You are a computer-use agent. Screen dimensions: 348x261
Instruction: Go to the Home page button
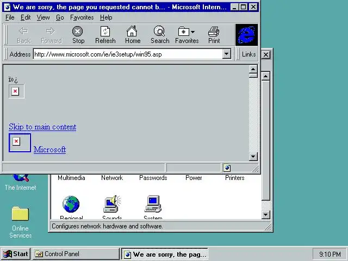pos(133,35)
